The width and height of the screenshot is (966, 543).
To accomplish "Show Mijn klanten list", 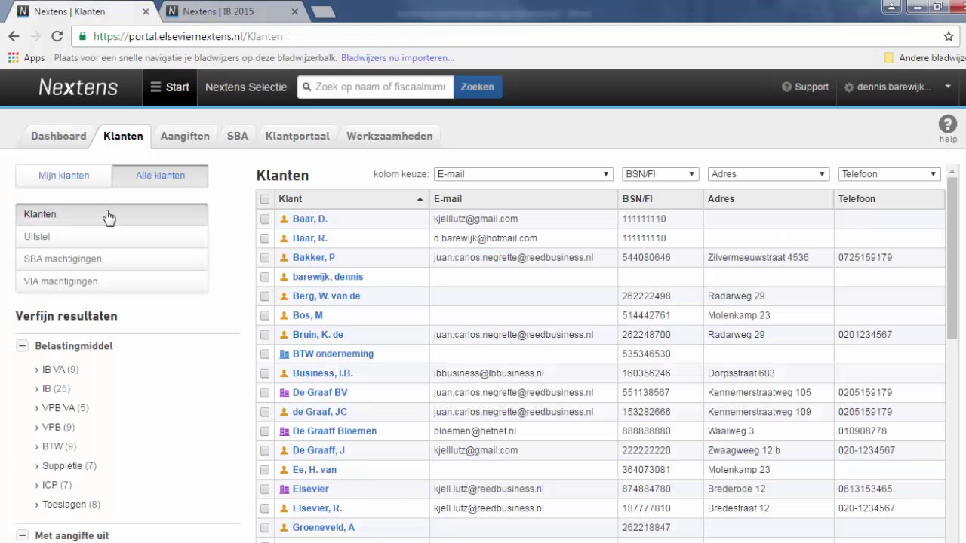I will 64,176.
